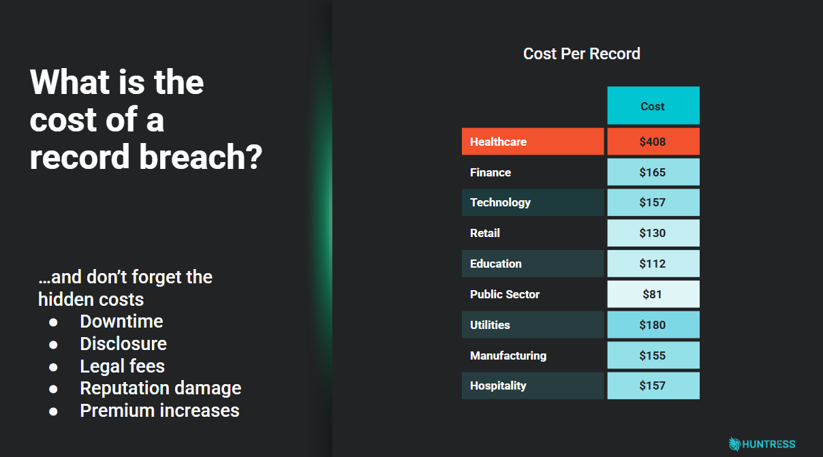The height and width of the screenshot is (457, 823).
Task: Click the 'Cost' column header cell
Action: 653,106
